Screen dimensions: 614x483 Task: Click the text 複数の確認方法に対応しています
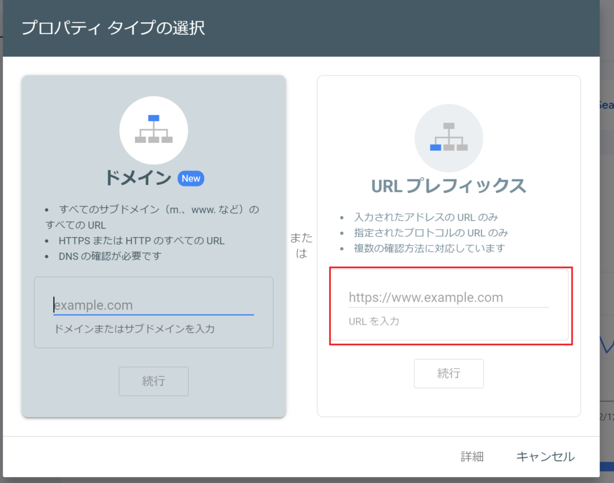pos(429,248)
